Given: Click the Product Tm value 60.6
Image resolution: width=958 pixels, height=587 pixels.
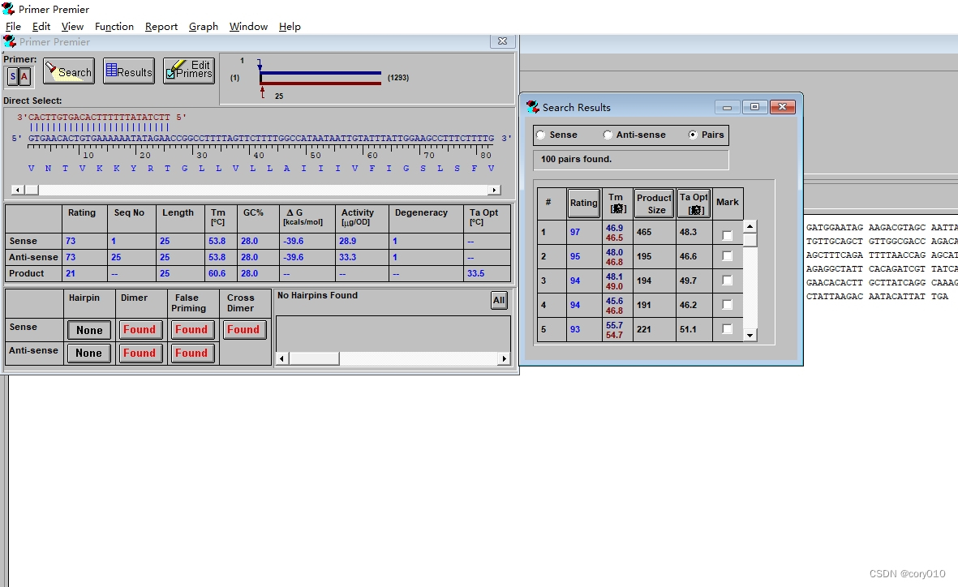Looking at the screenshot, I should coord(217,274).
